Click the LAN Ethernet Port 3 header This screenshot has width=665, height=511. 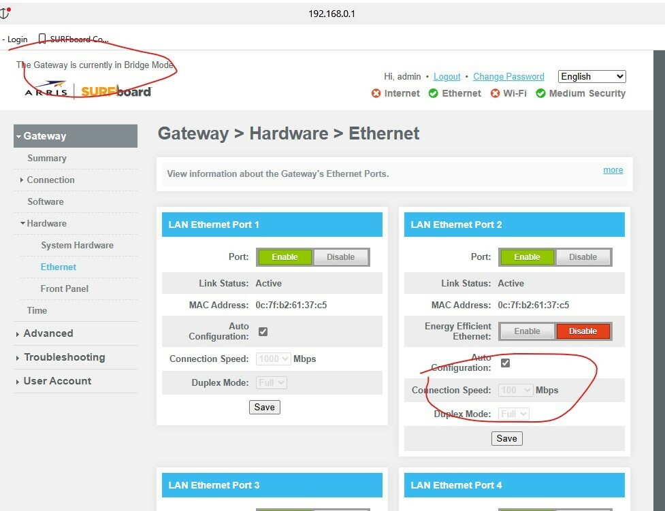click(x=272, y=485)
